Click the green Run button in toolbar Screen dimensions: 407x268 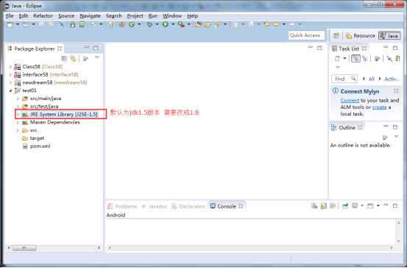[165, 24]
